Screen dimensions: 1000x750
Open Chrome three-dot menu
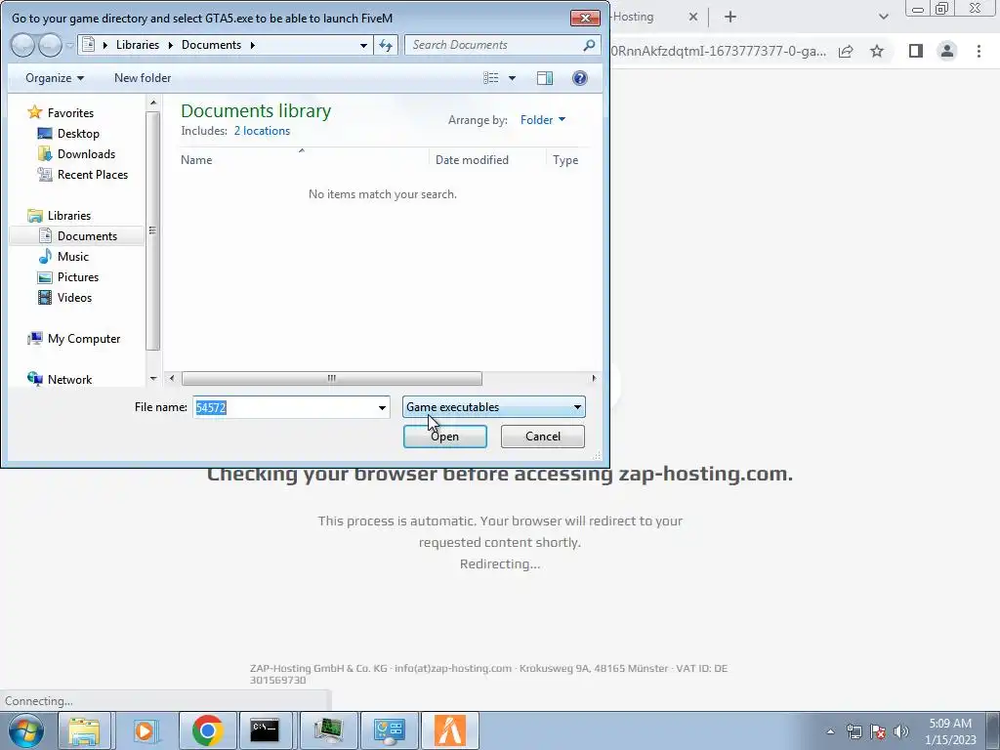click(x=979, y=51)
